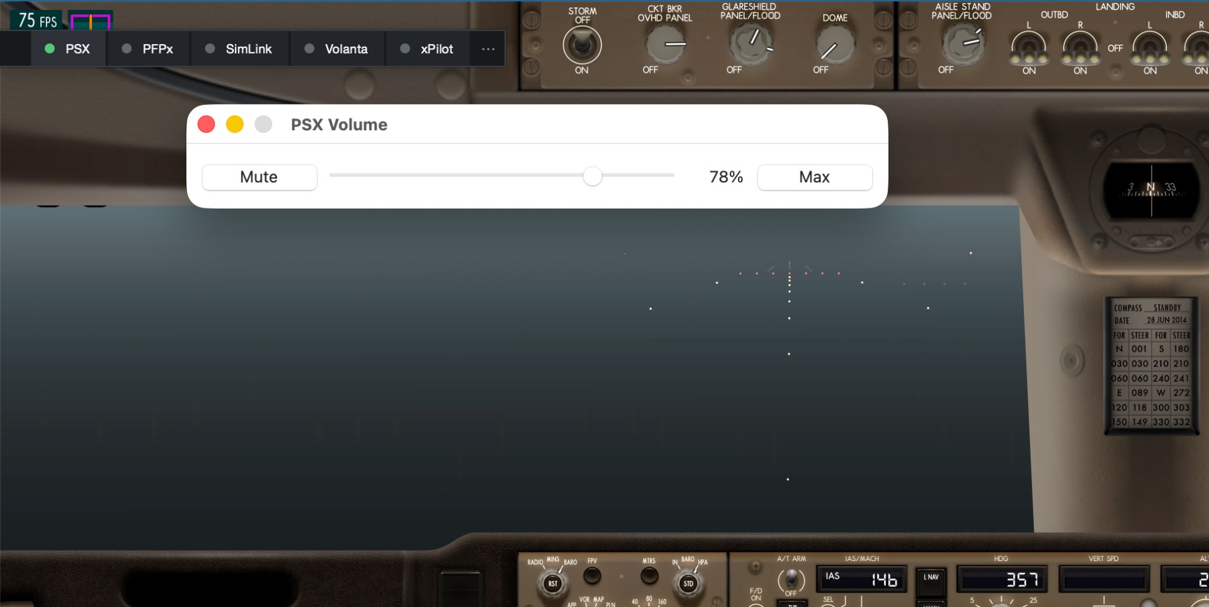Show more tabs via the ellipsis button
Image resolution: width=1209 pixels, height=607 pixels.
[x=488, y=48]
